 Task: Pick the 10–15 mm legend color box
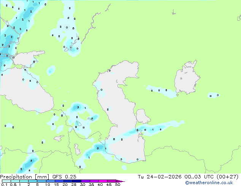(50, 181)
